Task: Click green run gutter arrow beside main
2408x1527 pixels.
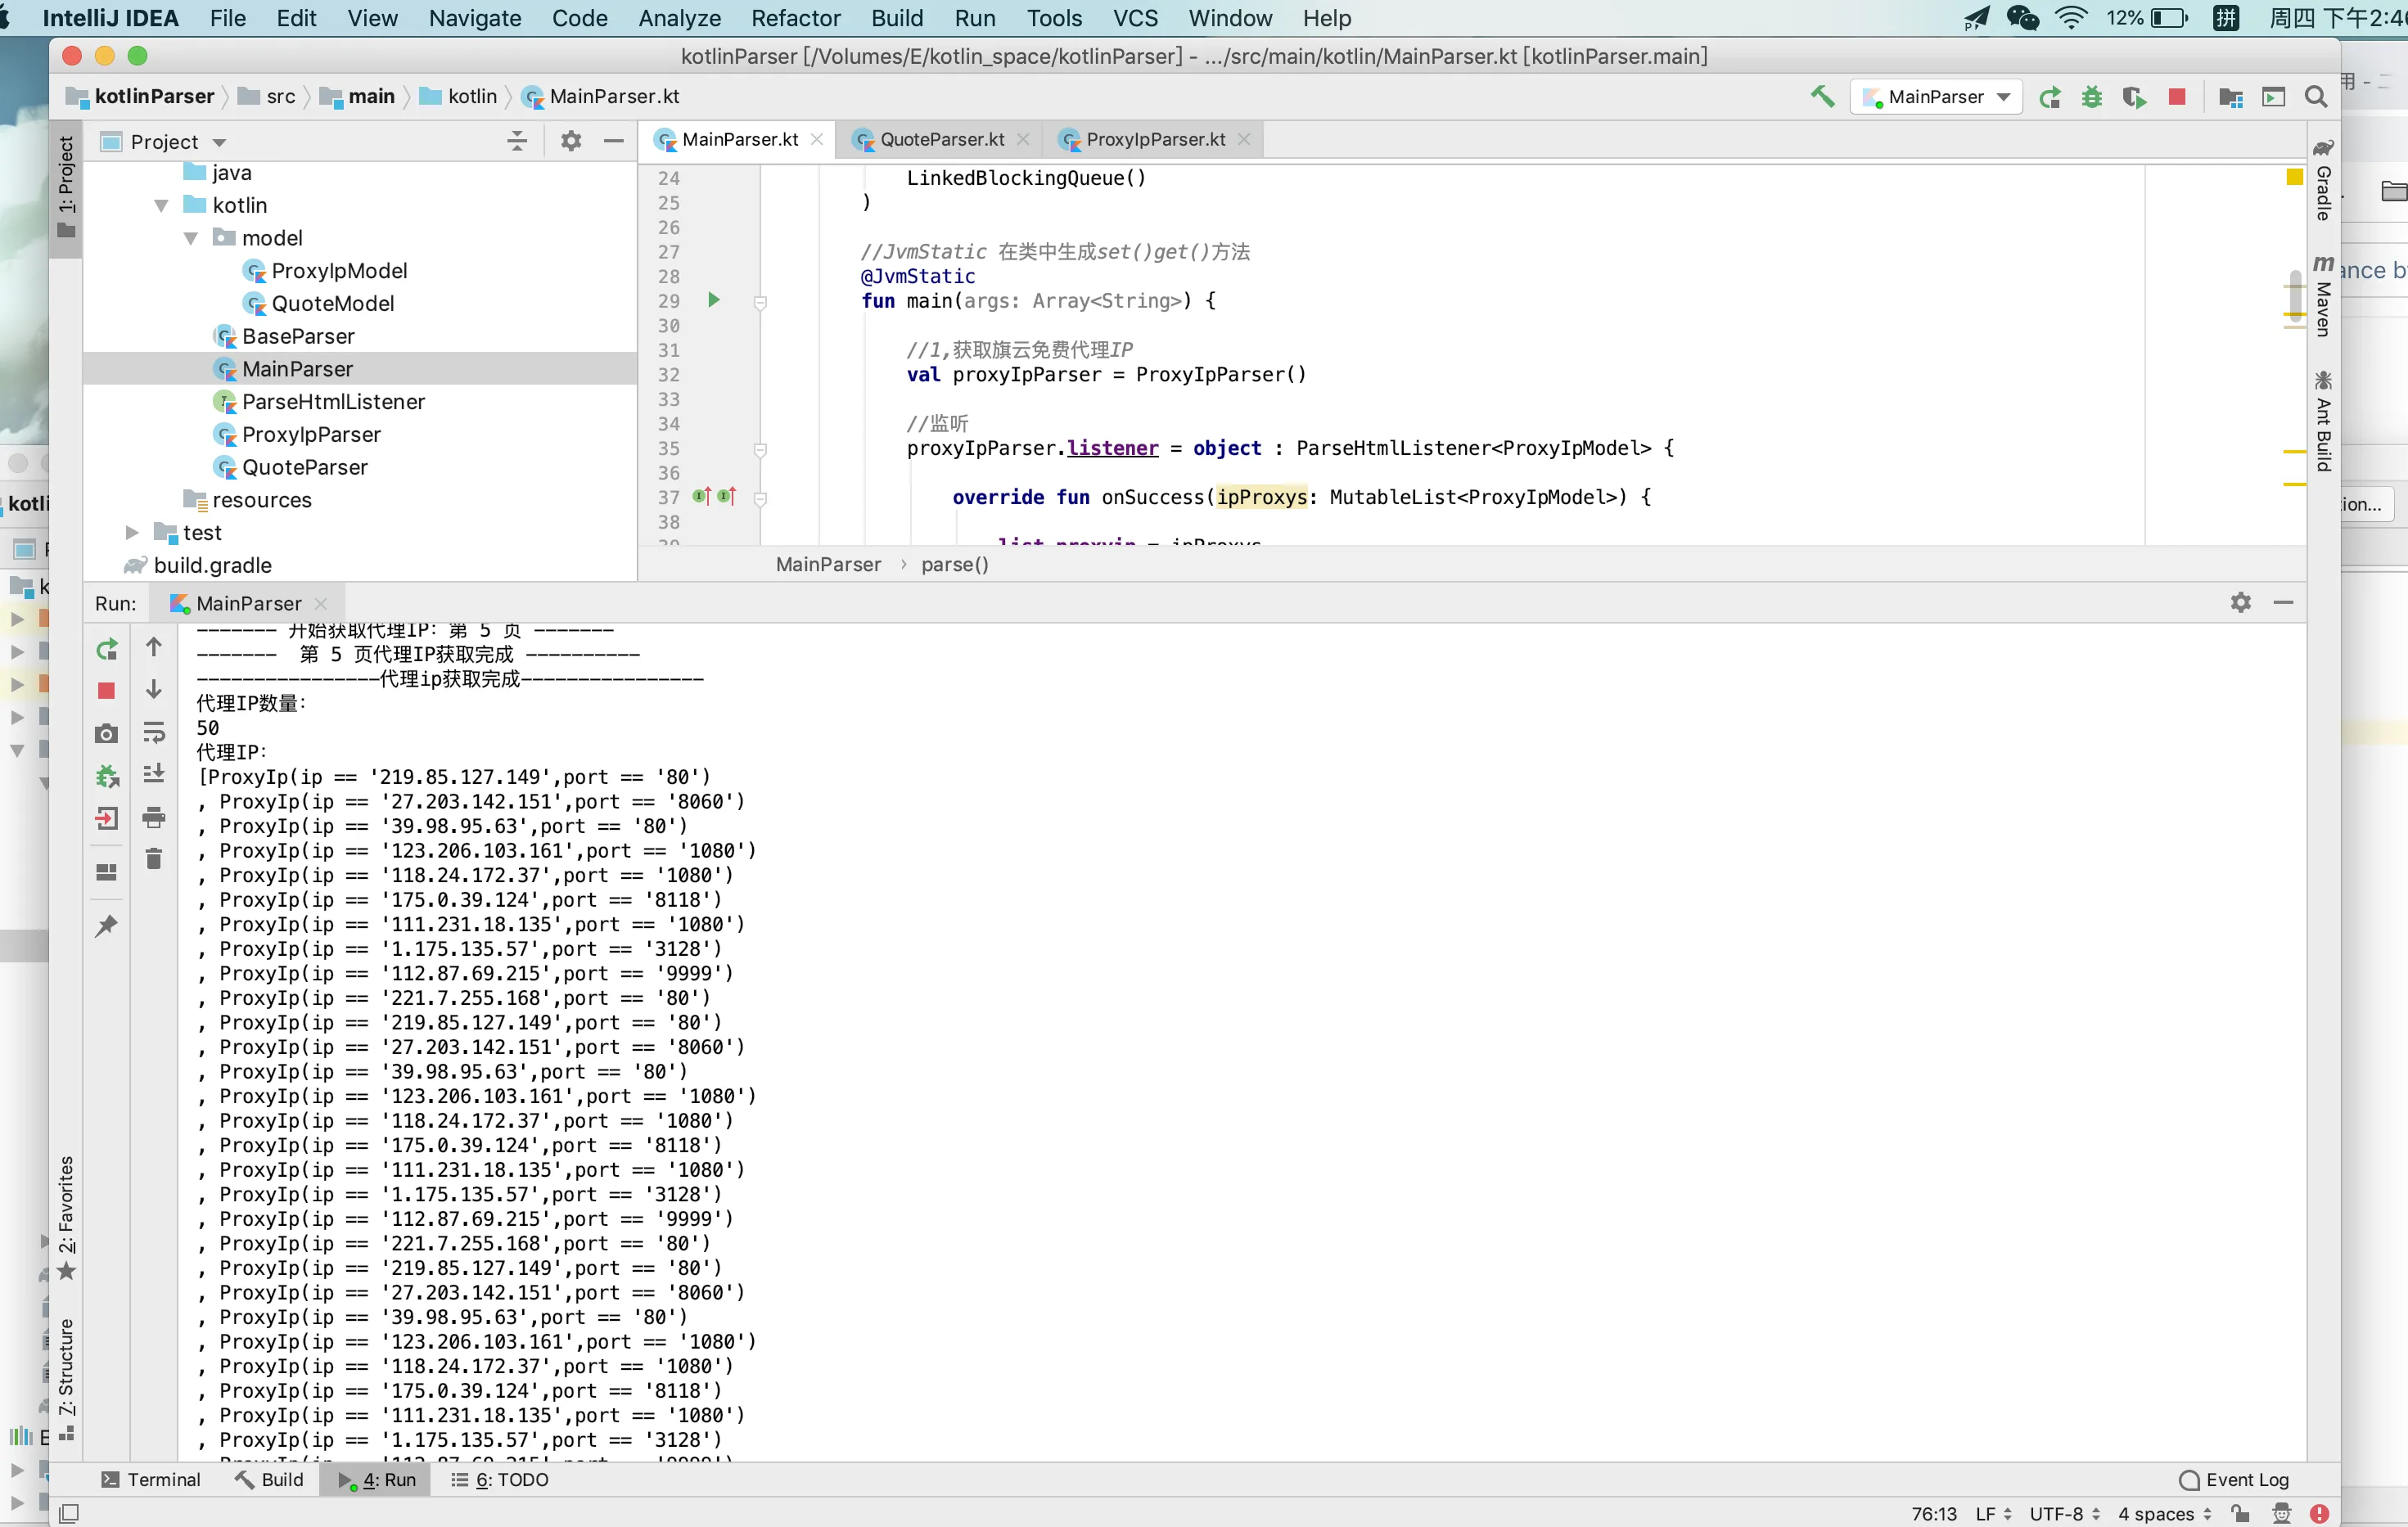Action: (x=714, y=300)
